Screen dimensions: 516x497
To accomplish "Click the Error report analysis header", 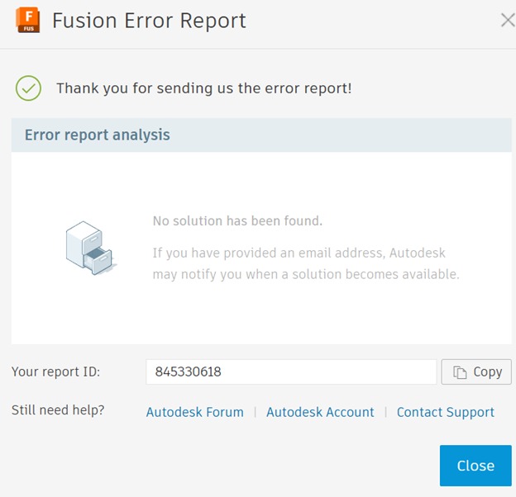I will (x=97, y=135).
